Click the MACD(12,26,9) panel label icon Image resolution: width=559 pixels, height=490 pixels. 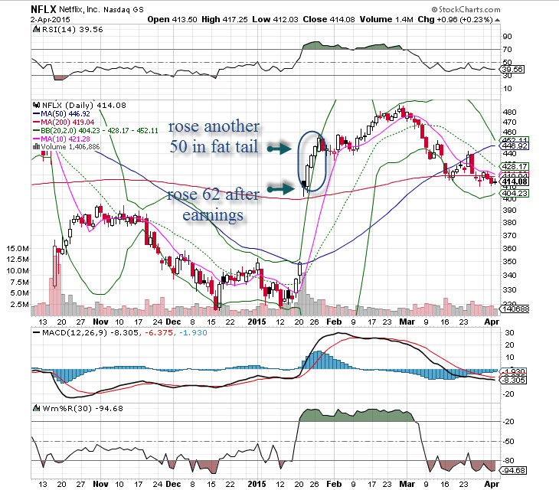coord(35,333)
